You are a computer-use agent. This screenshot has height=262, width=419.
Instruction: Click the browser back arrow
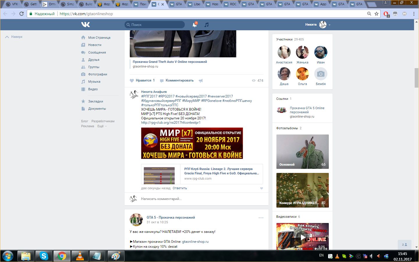pyautogui.click(x=5, y=14)
